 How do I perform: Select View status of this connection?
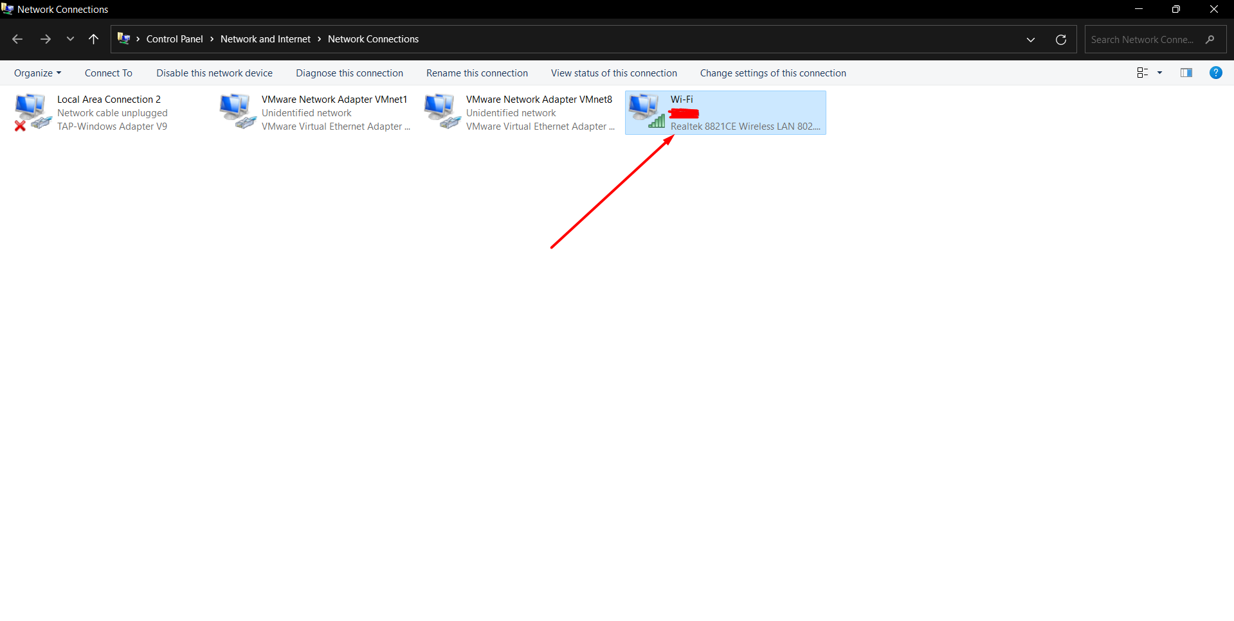pos(614,73)
